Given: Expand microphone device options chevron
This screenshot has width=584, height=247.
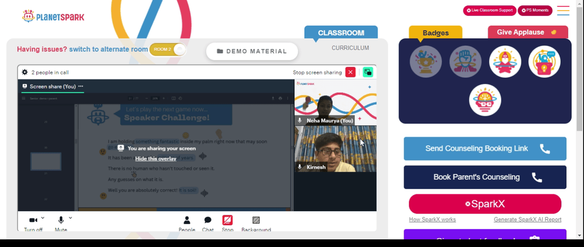Looking at the screenshot, I should click(71, 218).
